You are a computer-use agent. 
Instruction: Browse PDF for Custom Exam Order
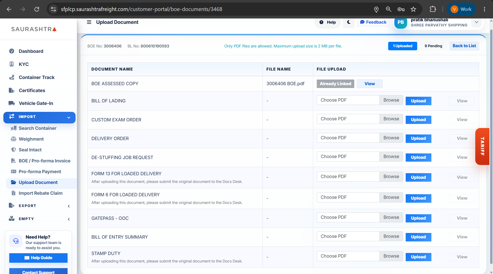coord(391,119)
